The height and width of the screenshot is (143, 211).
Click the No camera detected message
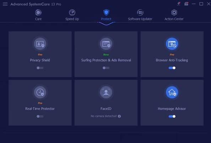(103, 116)
